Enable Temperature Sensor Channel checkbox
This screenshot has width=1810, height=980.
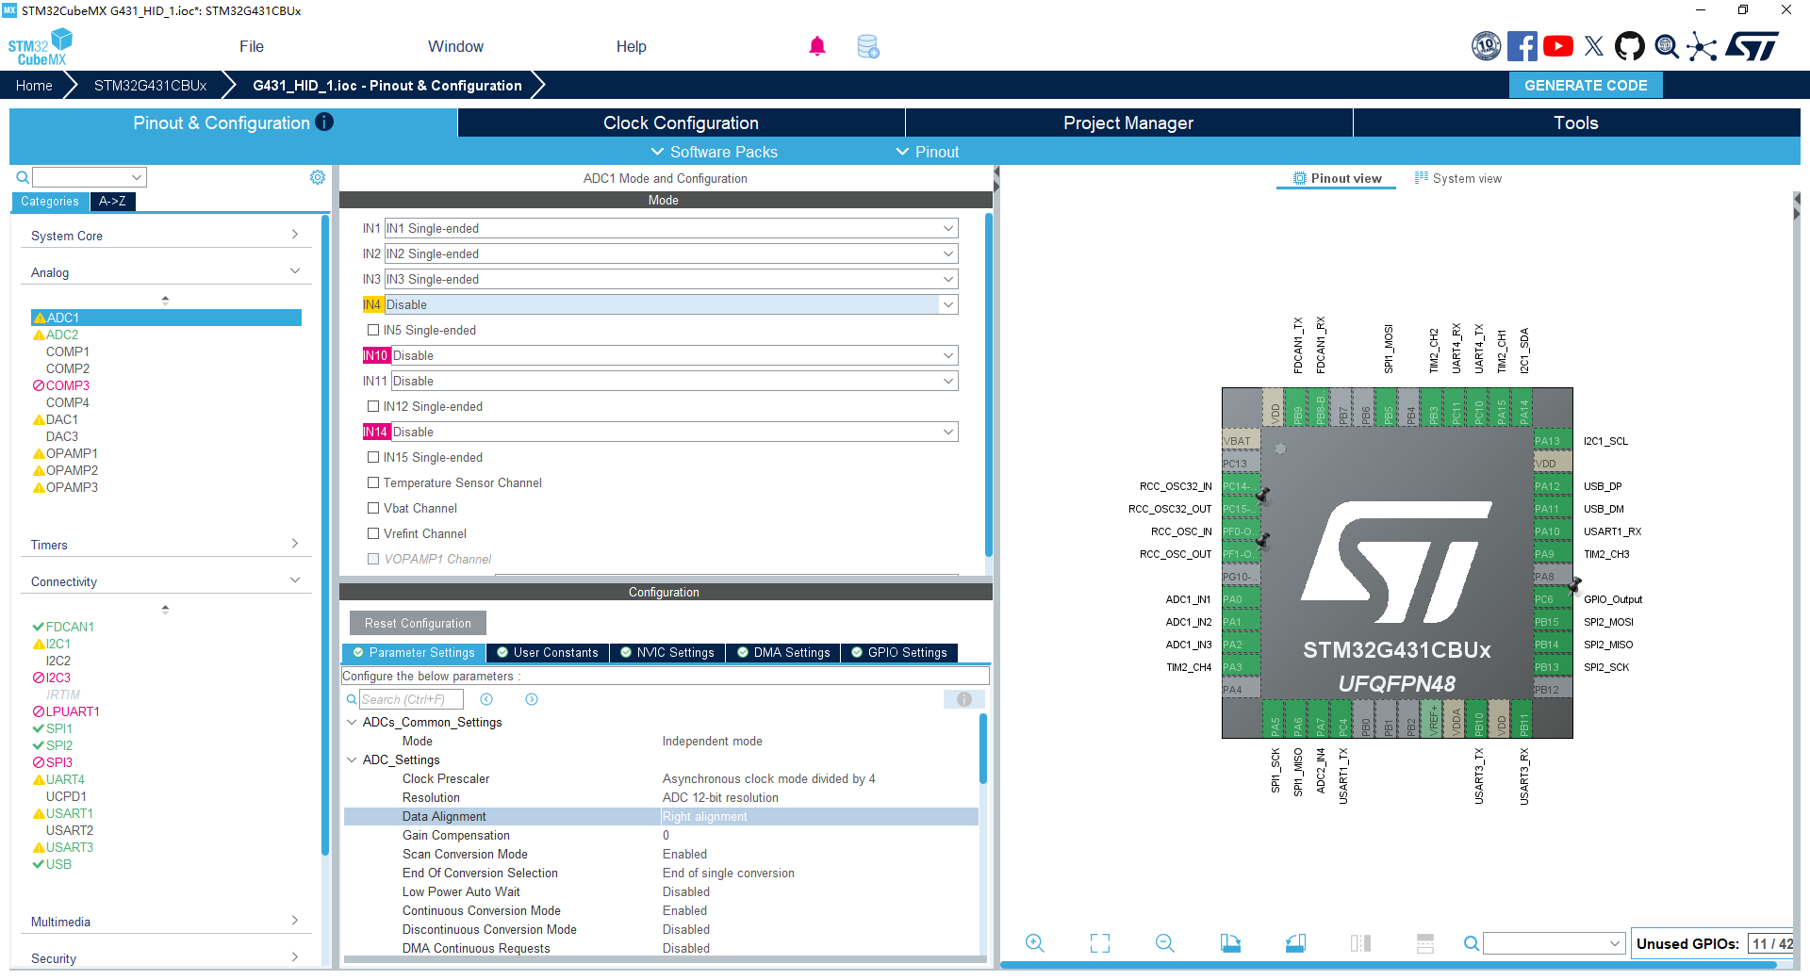click(373, 482)
